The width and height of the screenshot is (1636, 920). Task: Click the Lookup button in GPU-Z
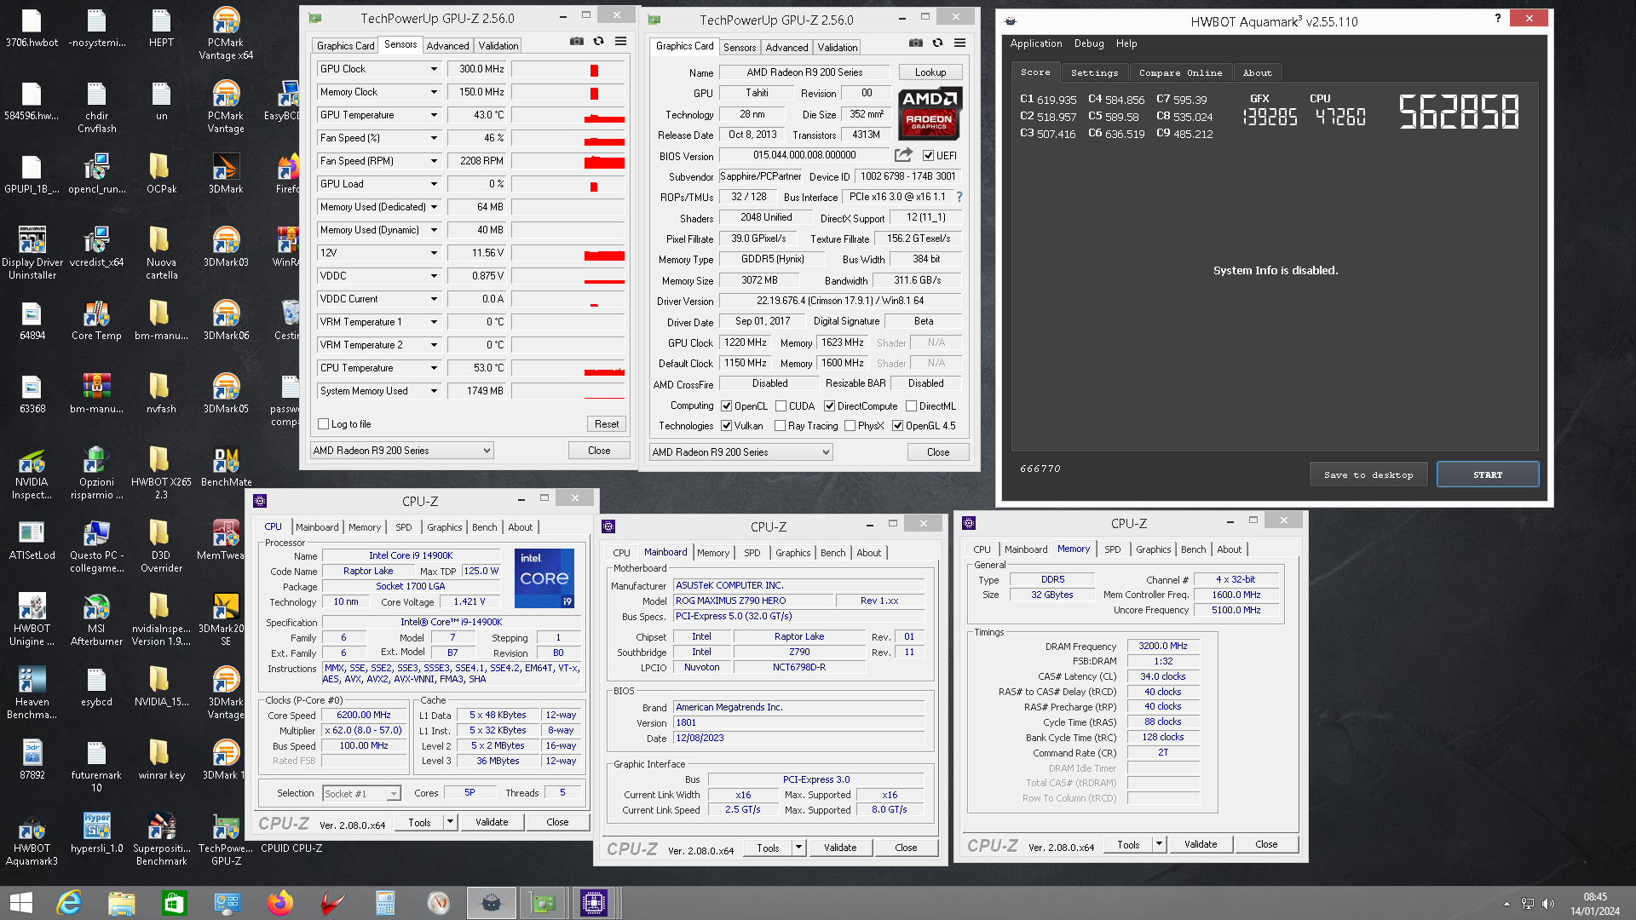[x=930, y=72]
